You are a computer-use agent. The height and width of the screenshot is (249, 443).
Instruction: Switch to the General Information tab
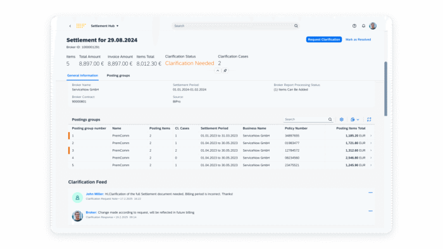pos(82,76)
